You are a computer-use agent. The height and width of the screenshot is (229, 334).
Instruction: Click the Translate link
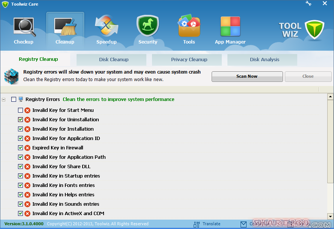coord(211,224)
